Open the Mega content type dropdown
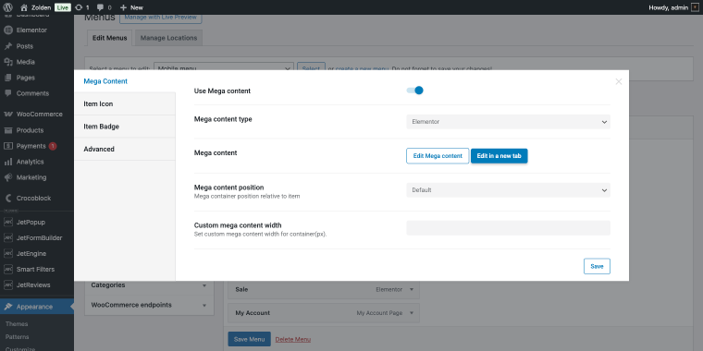 (508, 122)
